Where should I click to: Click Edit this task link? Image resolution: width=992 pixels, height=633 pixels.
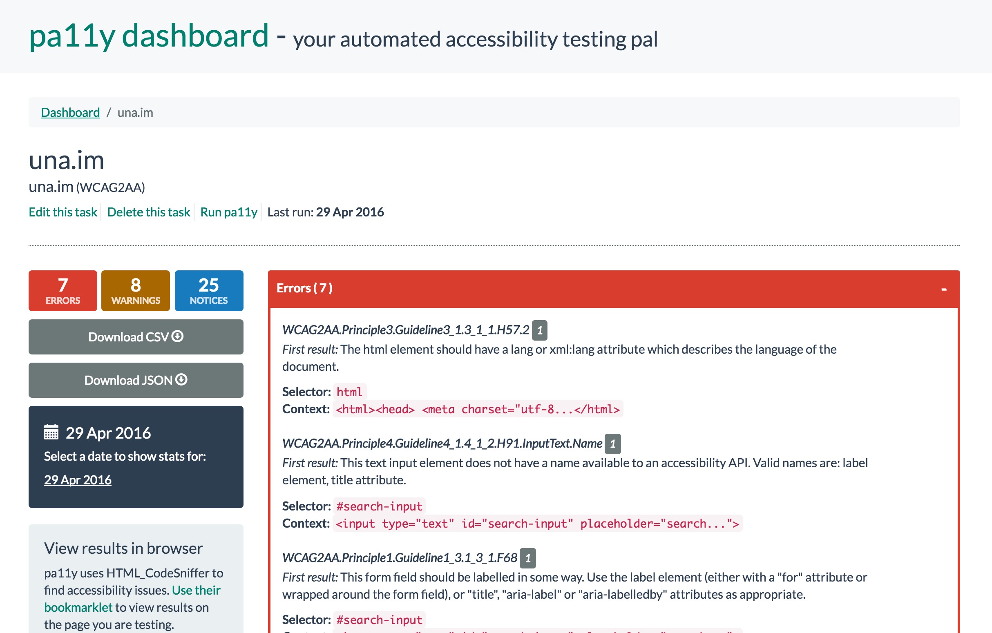click(x=63, y=212)
